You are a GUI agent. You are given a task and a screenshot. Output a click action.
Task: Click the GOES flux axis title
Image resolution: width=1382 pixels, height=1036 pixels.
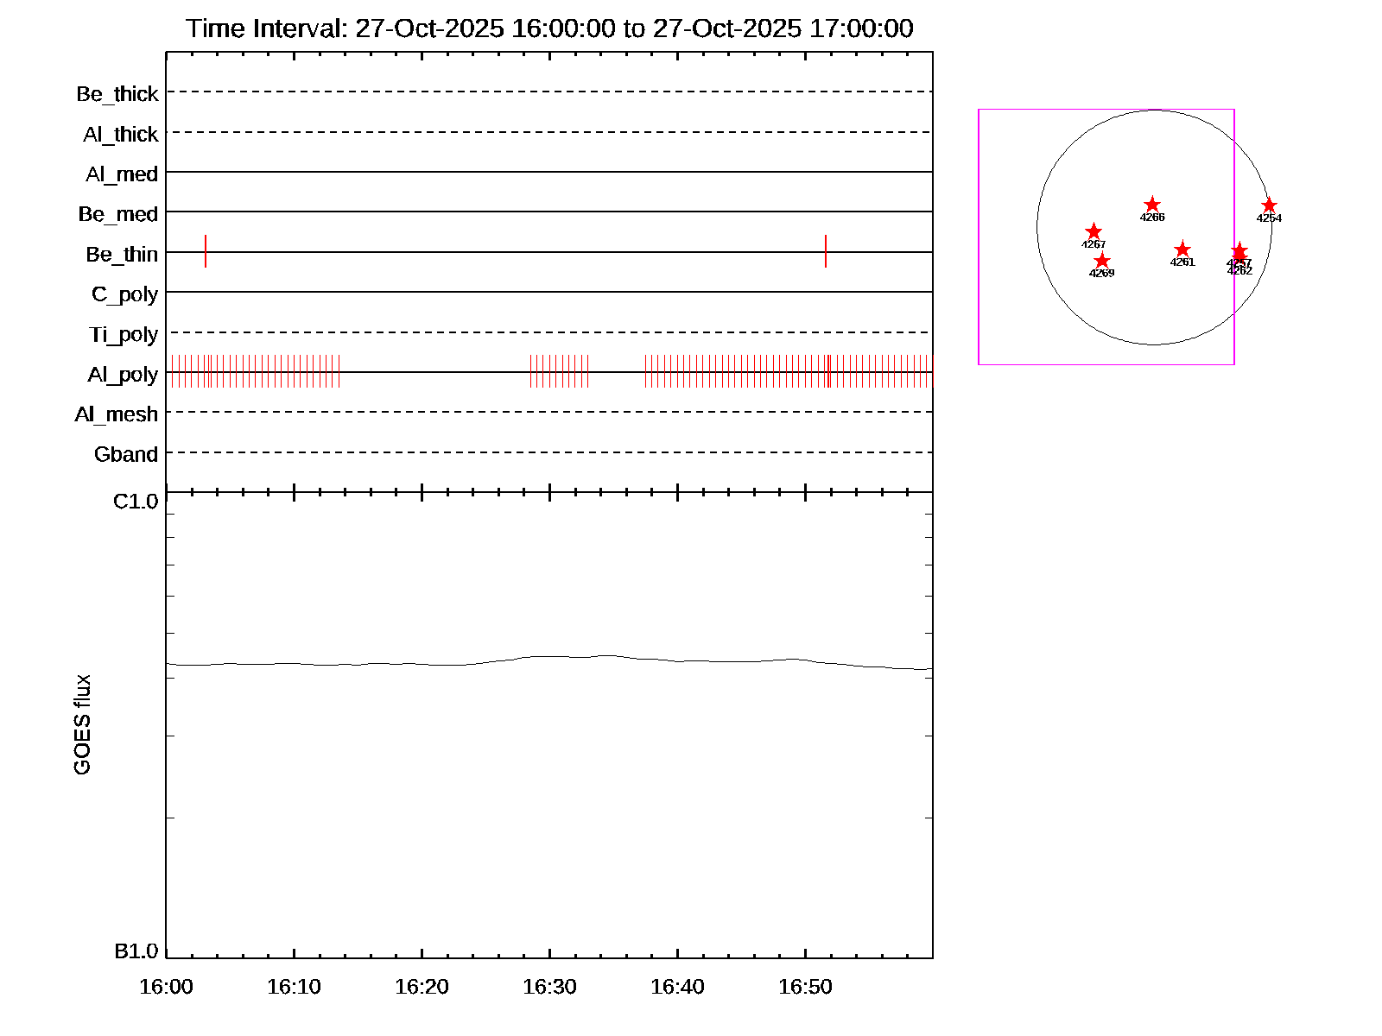point(82,725)
